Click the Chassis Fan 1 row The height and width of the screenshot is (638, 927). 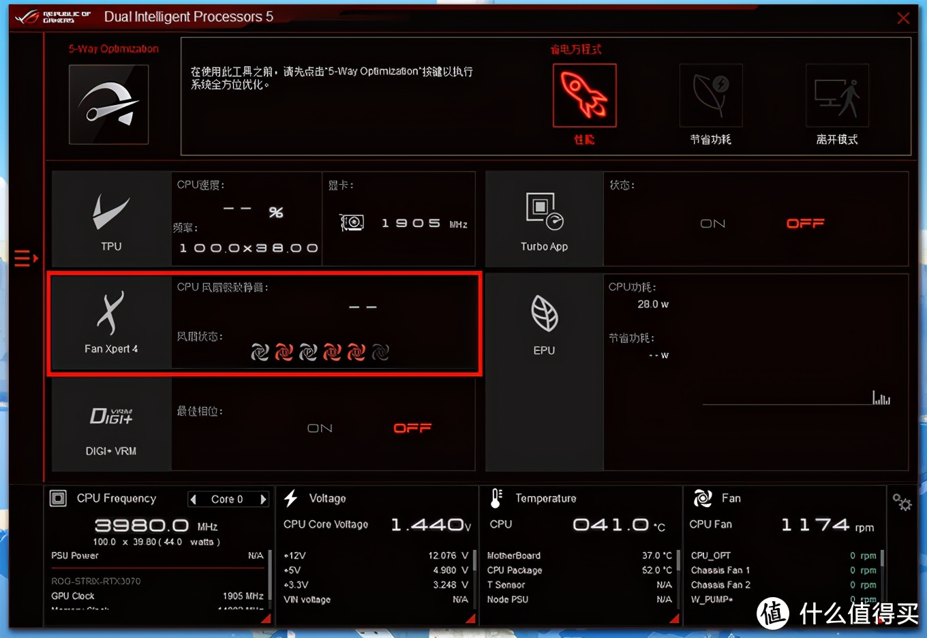(784, 570)
